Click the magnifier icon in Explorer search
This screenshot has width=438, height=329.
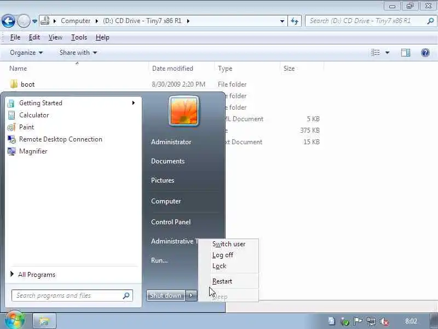click(430, 21)
